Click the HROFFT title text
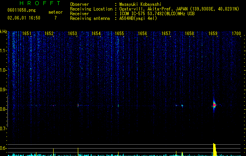Screen dimensions: 246x156 pyautogui.click(x=40, y=3)
